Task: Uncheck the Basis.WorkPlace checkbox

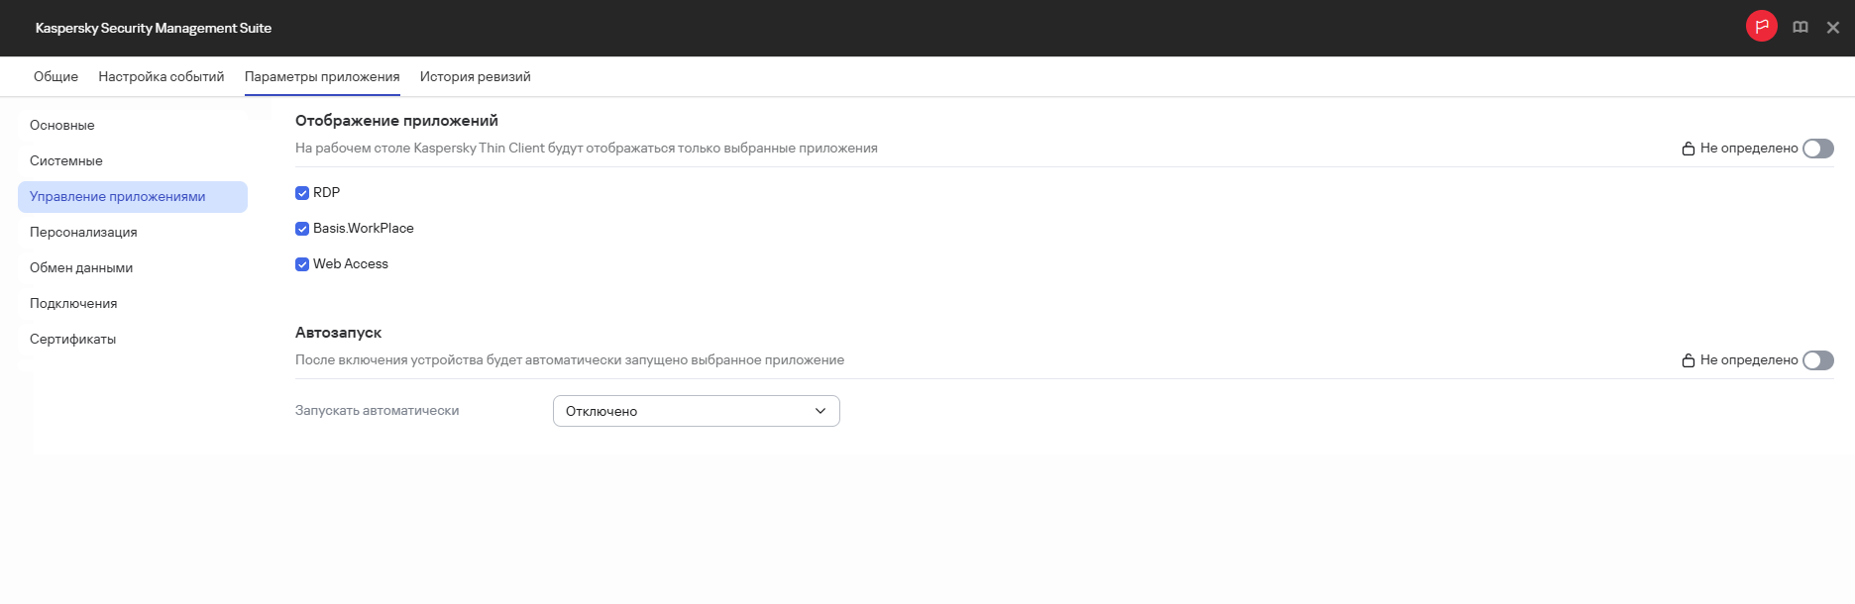Action: coord(302,229)
